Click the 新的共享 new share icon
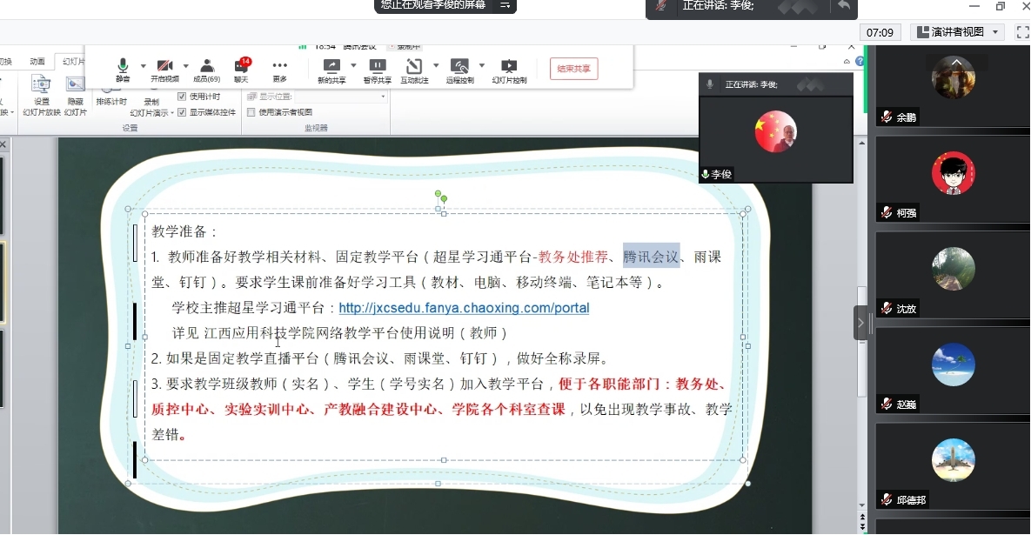The image size is (1031, 535). tap(331, 66)
